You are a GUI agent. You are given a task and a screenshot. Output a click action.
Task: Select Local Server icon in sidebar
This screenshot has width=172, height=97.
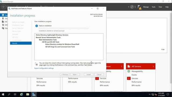click(3, 18)
